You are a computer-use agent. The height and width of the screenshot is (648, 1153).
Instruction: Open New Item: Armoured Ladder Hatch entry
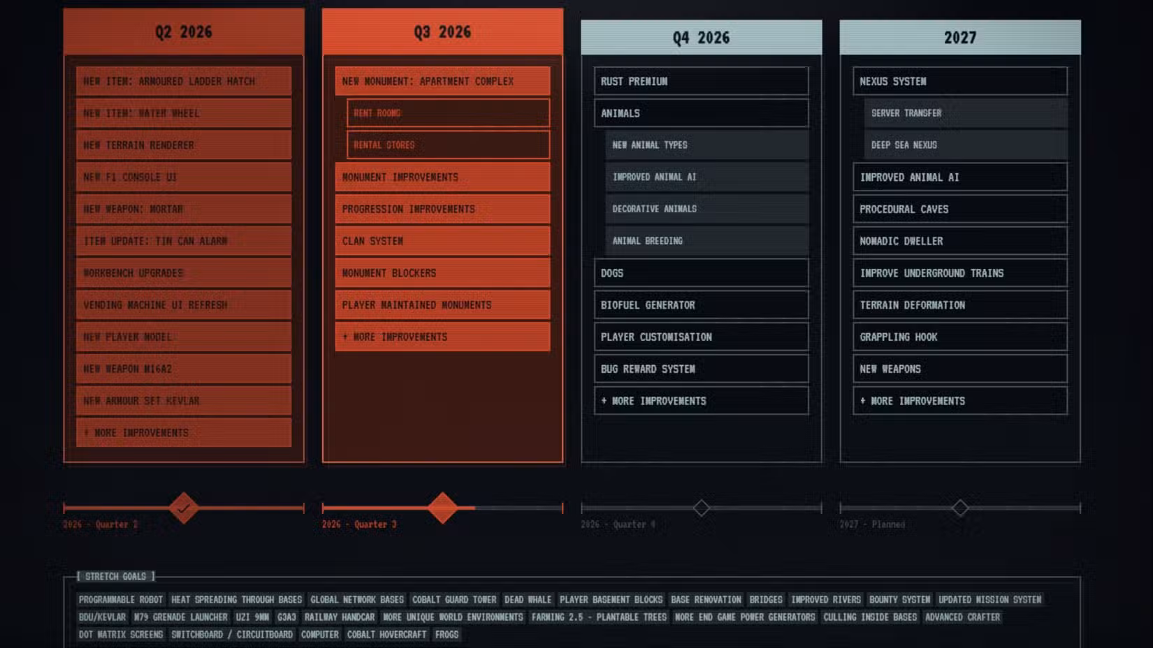[184, 81]
